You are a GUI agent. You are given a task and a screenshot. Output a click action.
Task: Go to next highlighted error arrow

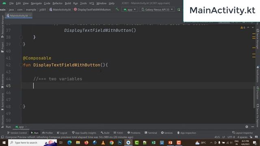click(x=253, y=28)
